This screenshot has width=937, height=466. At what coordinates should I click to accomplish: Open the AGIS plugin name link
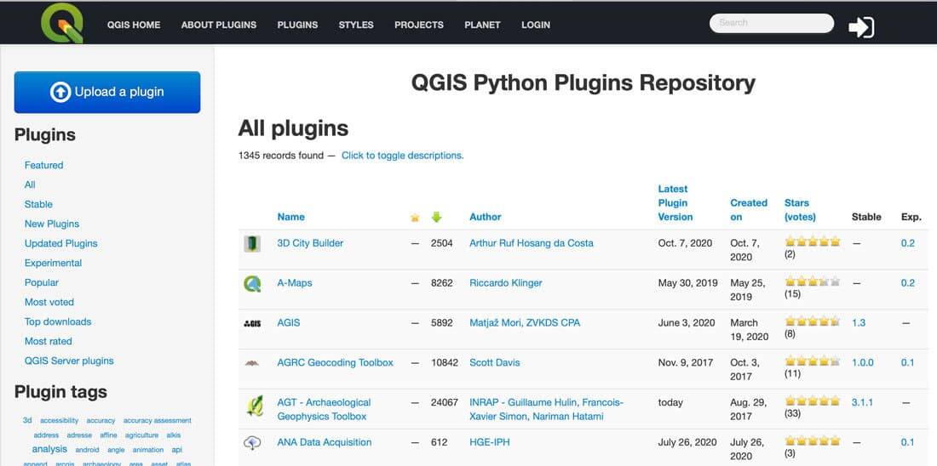[x=289, y=323]
